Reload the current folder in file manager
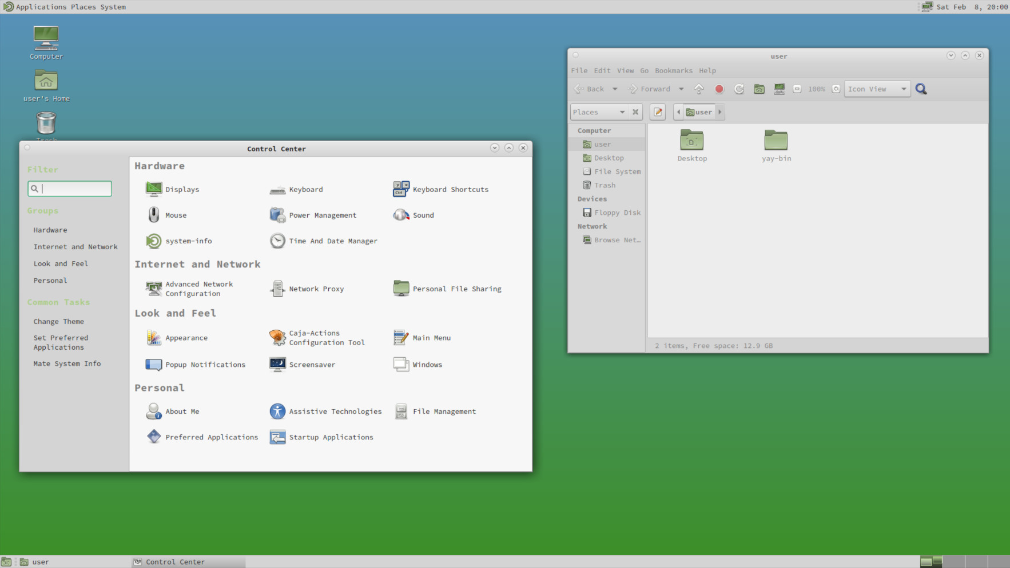 pos(739,89)
